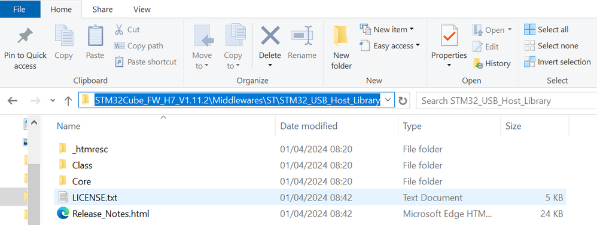Click Select all
Screen dimensions: 597x225
tap(546, 29)
